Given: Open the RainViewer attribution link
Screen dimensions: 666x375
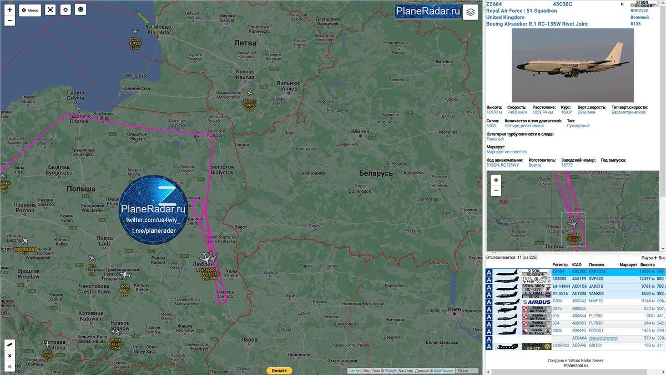Looking at the screenshot, I should [x=444, y=371].
